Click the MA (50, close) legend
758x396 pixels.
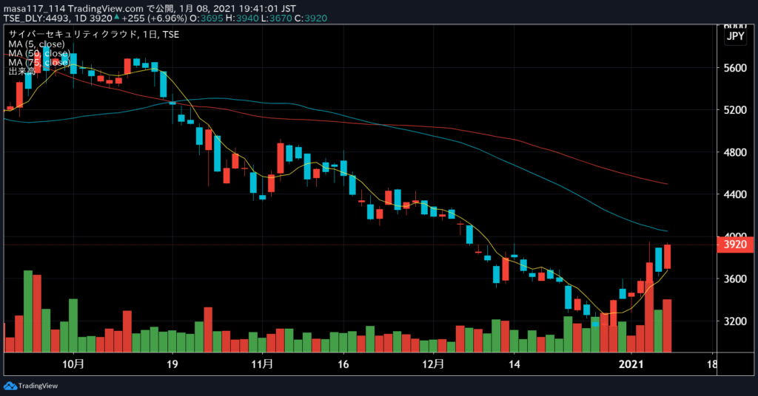(x=38, y=53)
